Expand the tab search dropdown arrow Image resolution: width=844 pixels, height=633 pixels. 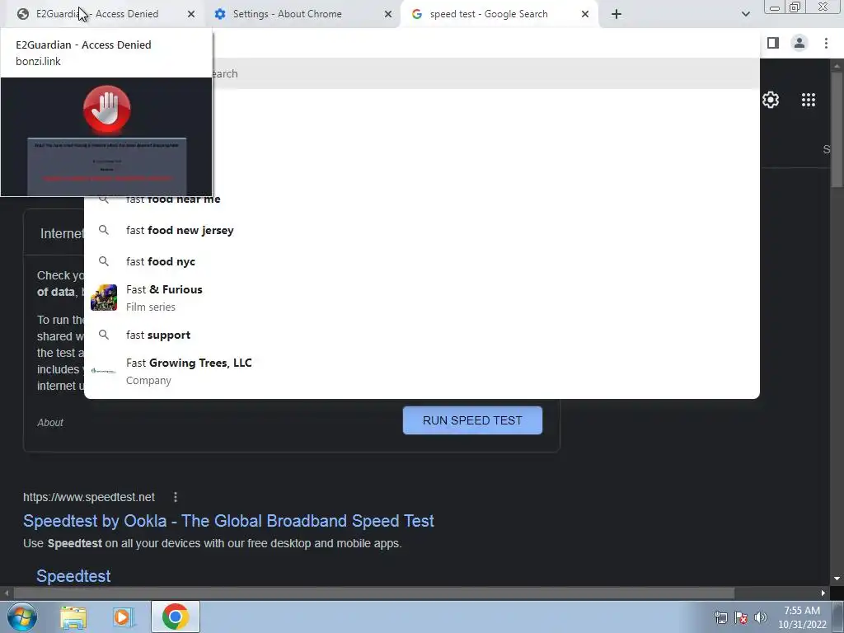coord(745,14)
